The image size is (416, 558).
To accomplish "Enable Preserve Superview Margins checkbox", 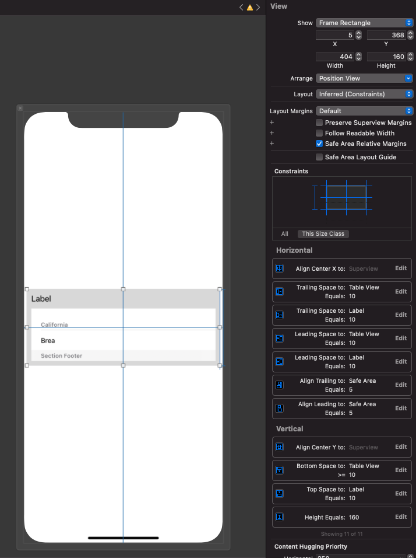I will click(319, 123).
